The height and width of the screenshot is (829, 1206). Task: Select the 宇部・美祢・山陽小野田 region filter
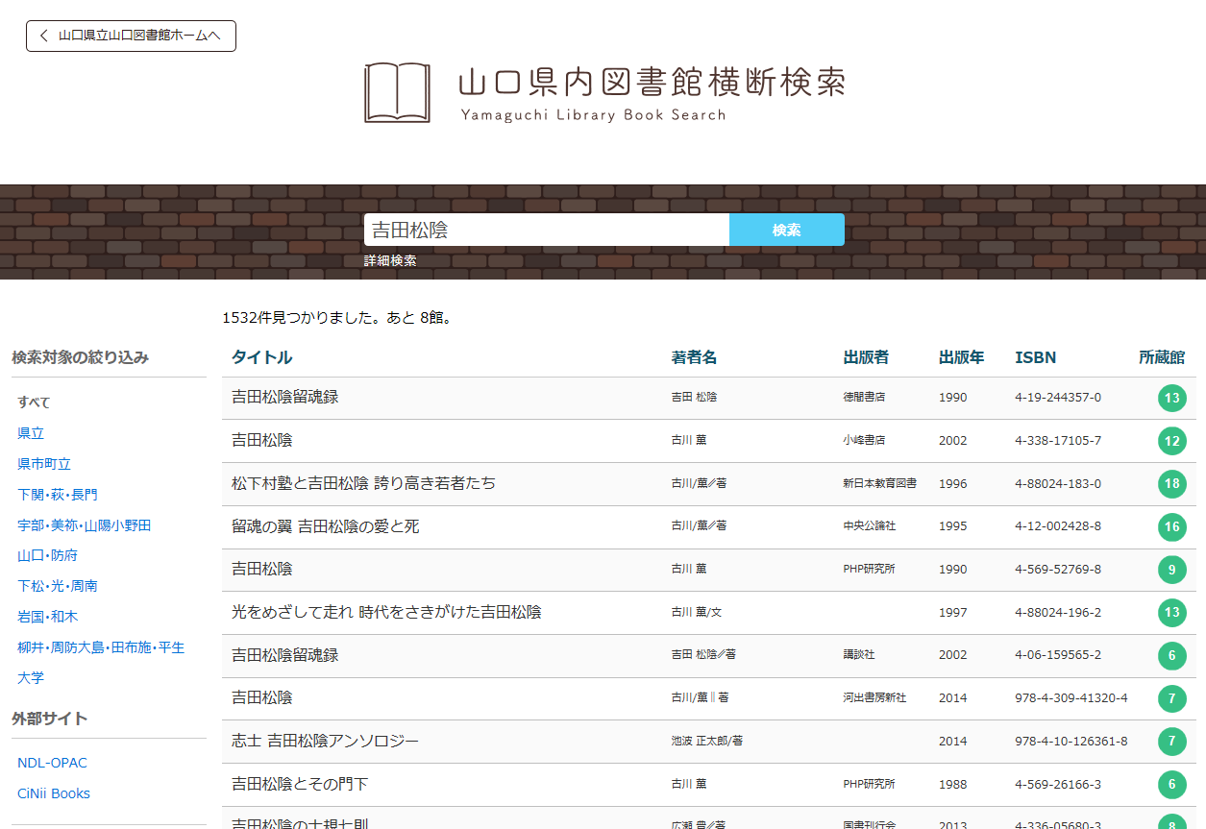point(82,524)
